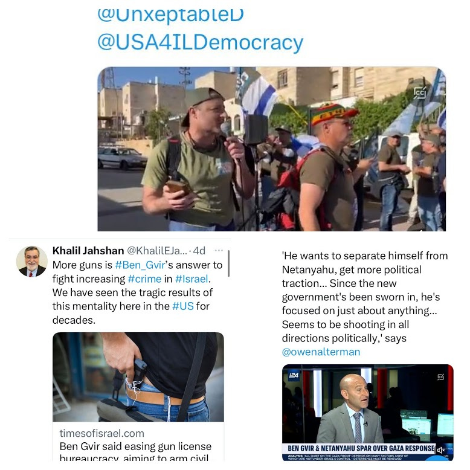Open the three-dot more menu on Jahshan tweet
The width and height of the screenshot is (470, 470).
coord(219,250)
